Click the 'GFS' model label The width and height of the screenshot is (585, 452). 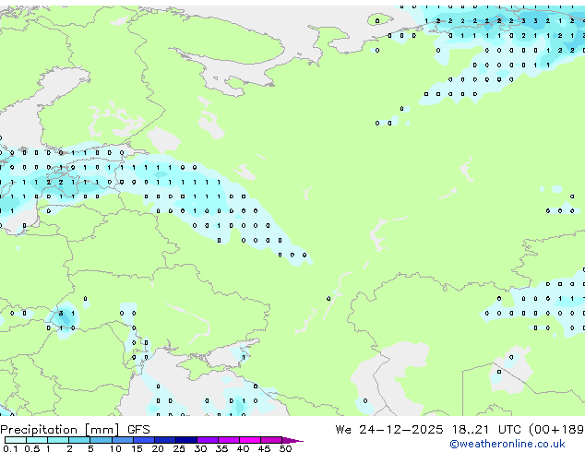pyautogui.click(x=138, y=430)
